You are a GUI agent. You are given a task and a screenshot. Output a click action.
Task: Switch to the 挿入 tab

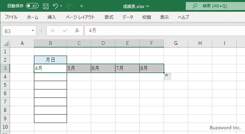(x=52, y=17)
